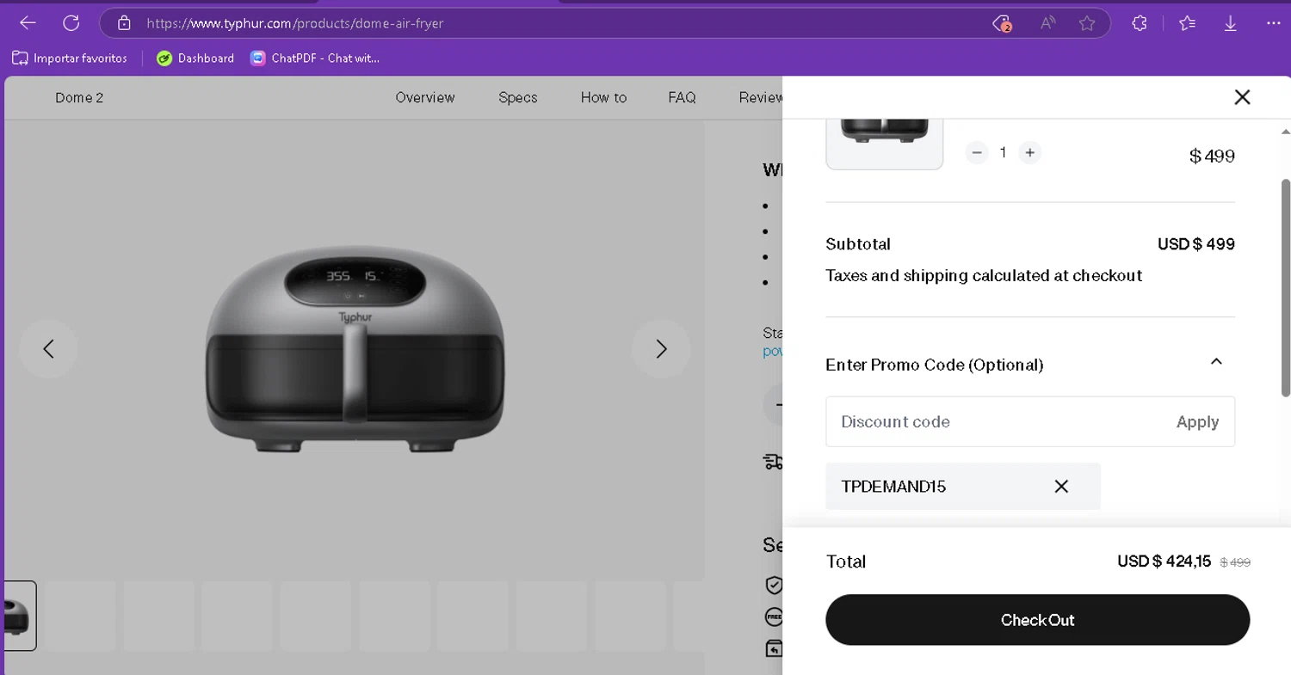Click the Total USD $ 424,15 amount
Screen dimensions: 1291x675
click(x=1164, y=561)
